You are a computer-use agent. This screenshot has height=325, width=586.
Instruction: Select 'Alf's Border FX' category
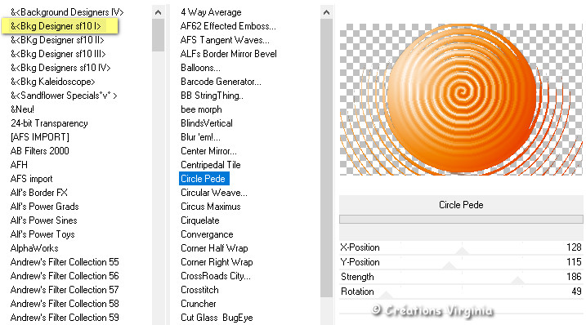[39, 193]
